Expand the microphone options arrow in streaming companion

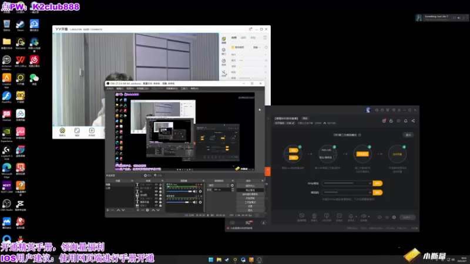[356, 216]
